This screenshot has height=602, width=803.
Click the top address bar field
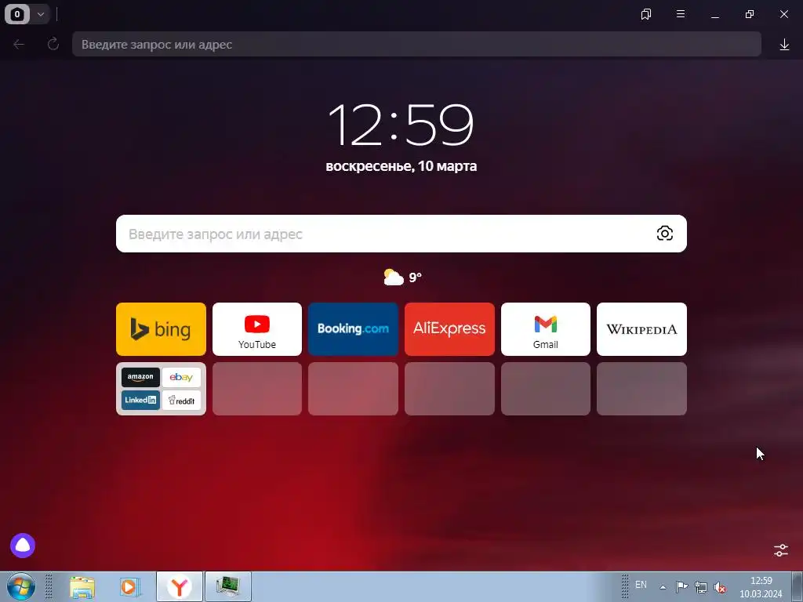[x=416, y=44]
